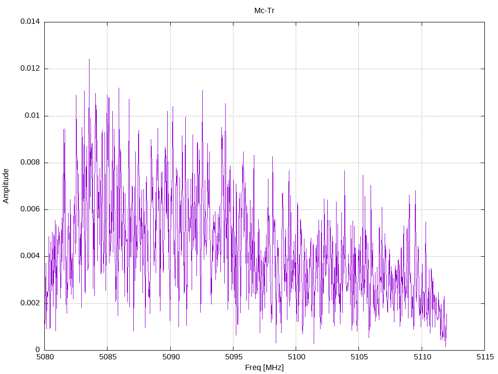Click the y-axis tick value 0.01
498x374 pixels.
33,115
